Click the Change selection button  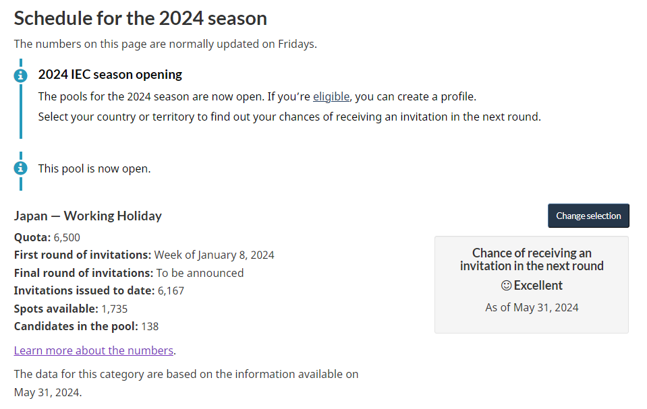[x=588, y=216]
